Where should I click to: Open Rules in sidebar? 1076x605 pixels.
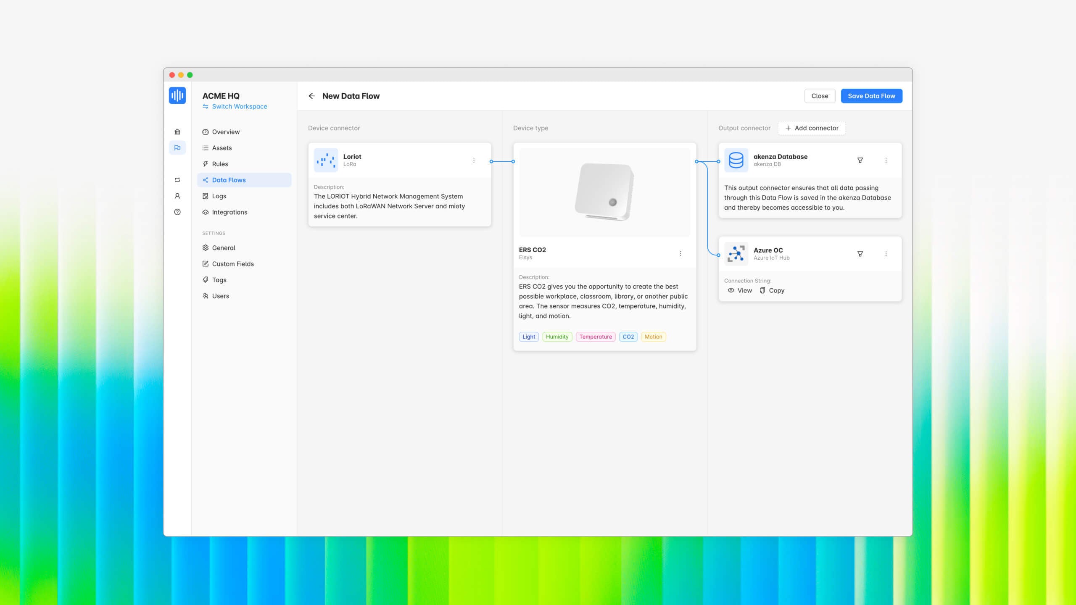[244, 164]
